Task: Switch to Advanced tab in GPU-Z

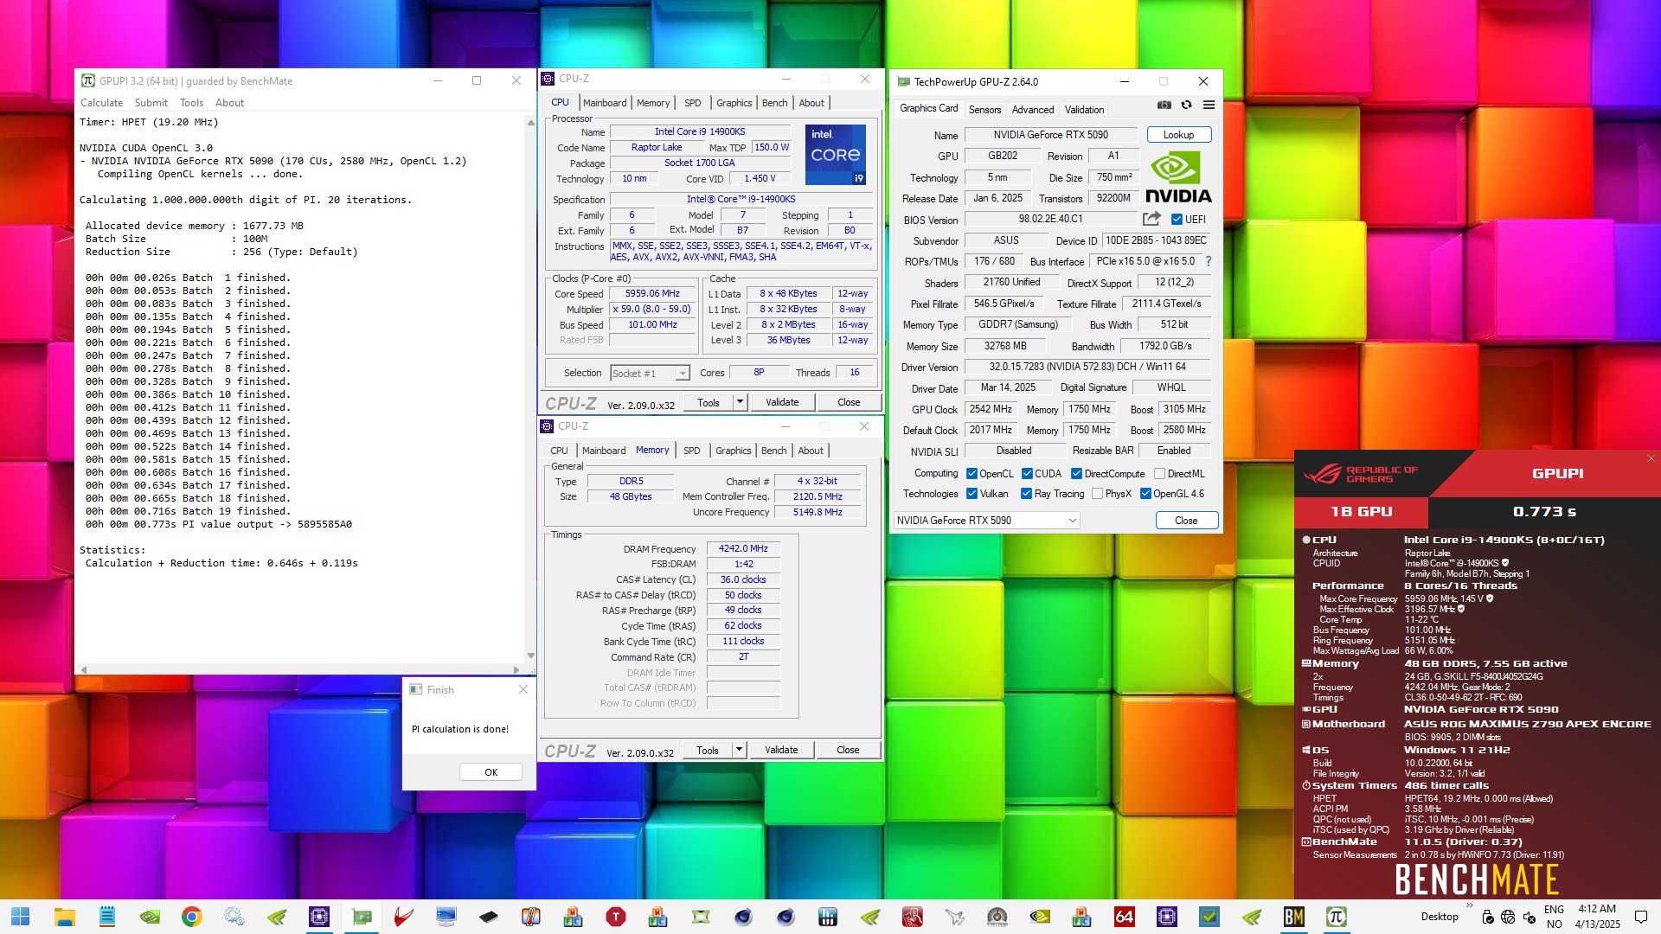Action: coord(1033,110)
